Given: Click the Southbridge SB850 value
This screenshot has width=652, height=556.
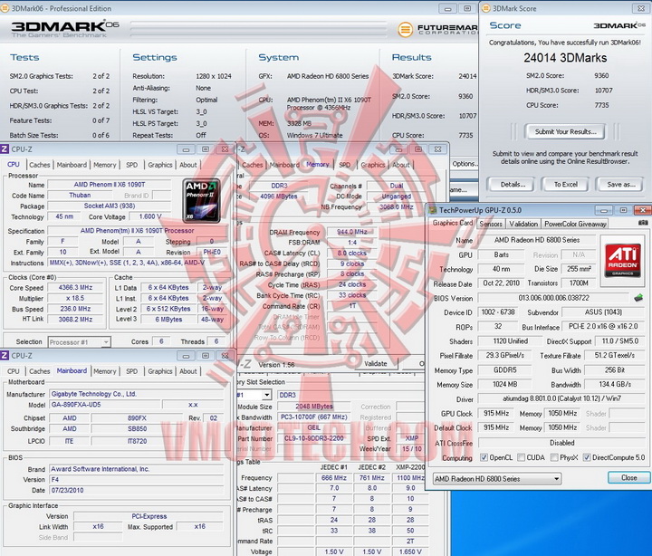Looking at the screenshot, I should [x=138, y=428].
